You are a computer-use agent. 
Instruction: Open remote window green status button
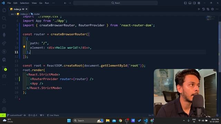tap(3, 115)
